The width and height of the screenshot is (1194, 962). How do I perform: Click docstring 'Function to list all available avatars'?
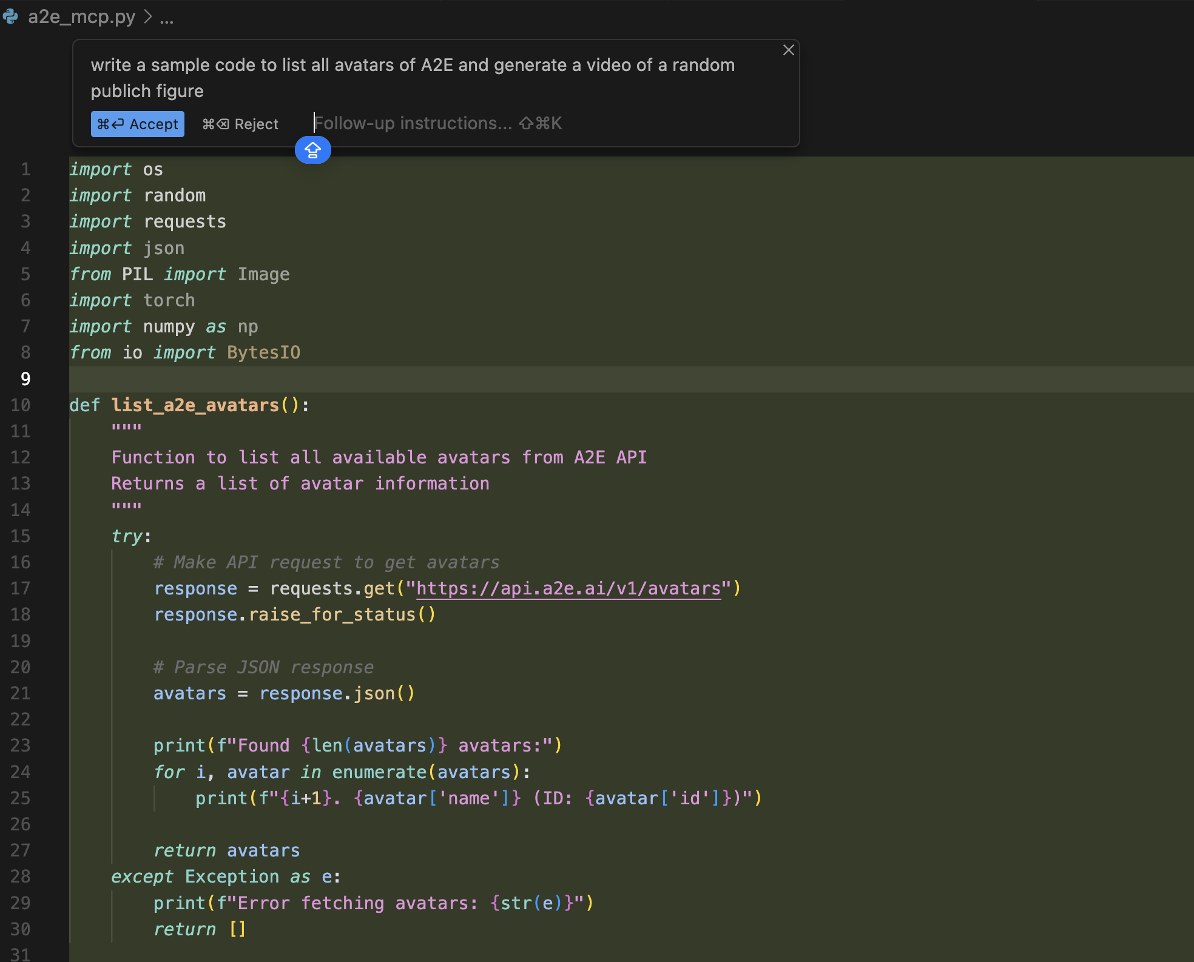click(x=311, y=457)
